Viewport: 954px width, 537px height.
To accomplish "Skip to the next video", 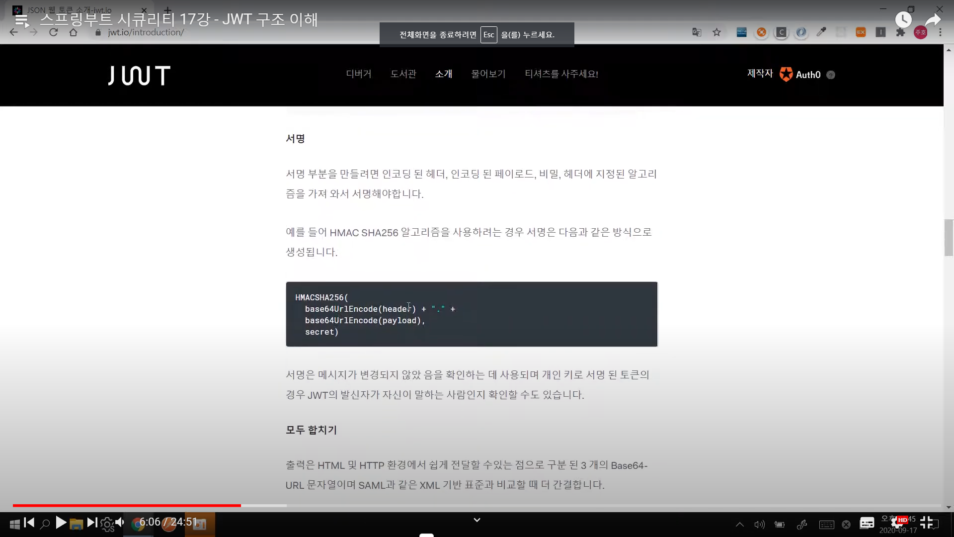I will pyautogui.click(x=92, y=523).
